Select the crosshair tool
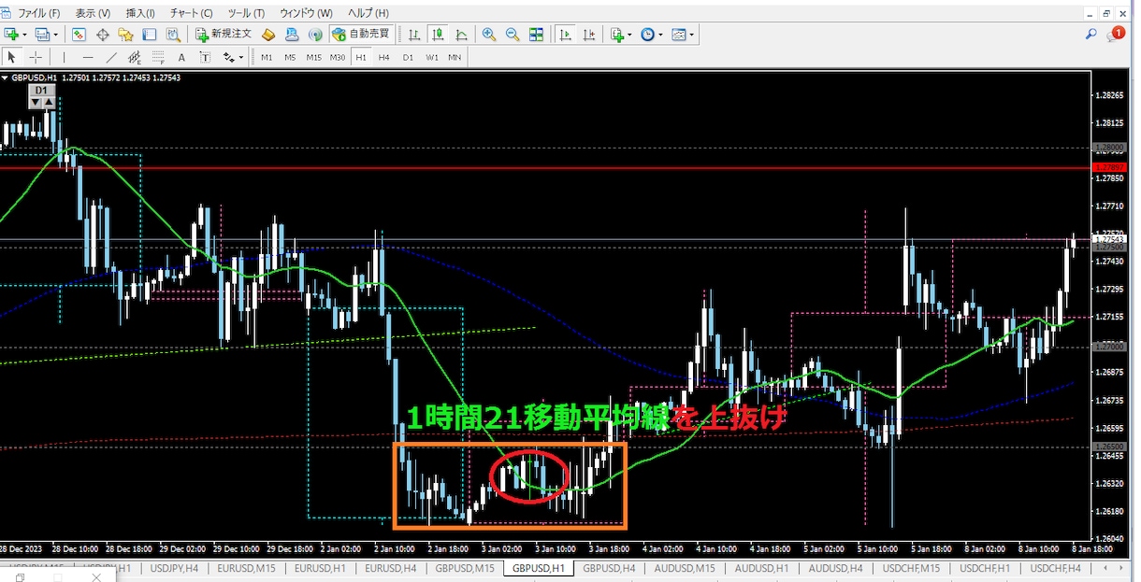1141x582 pixels. tap(36, 57)
